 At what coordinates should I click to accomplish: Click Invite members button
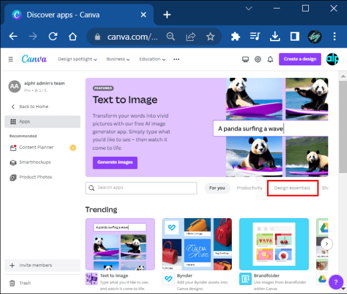coord(42,265)
